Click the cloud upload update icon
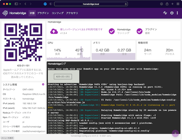The image size is (182, 140). click(54, 31)
